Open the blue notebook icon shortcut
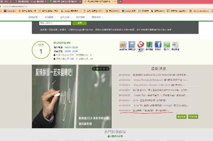The image size is (213, 141). point(132,45)
